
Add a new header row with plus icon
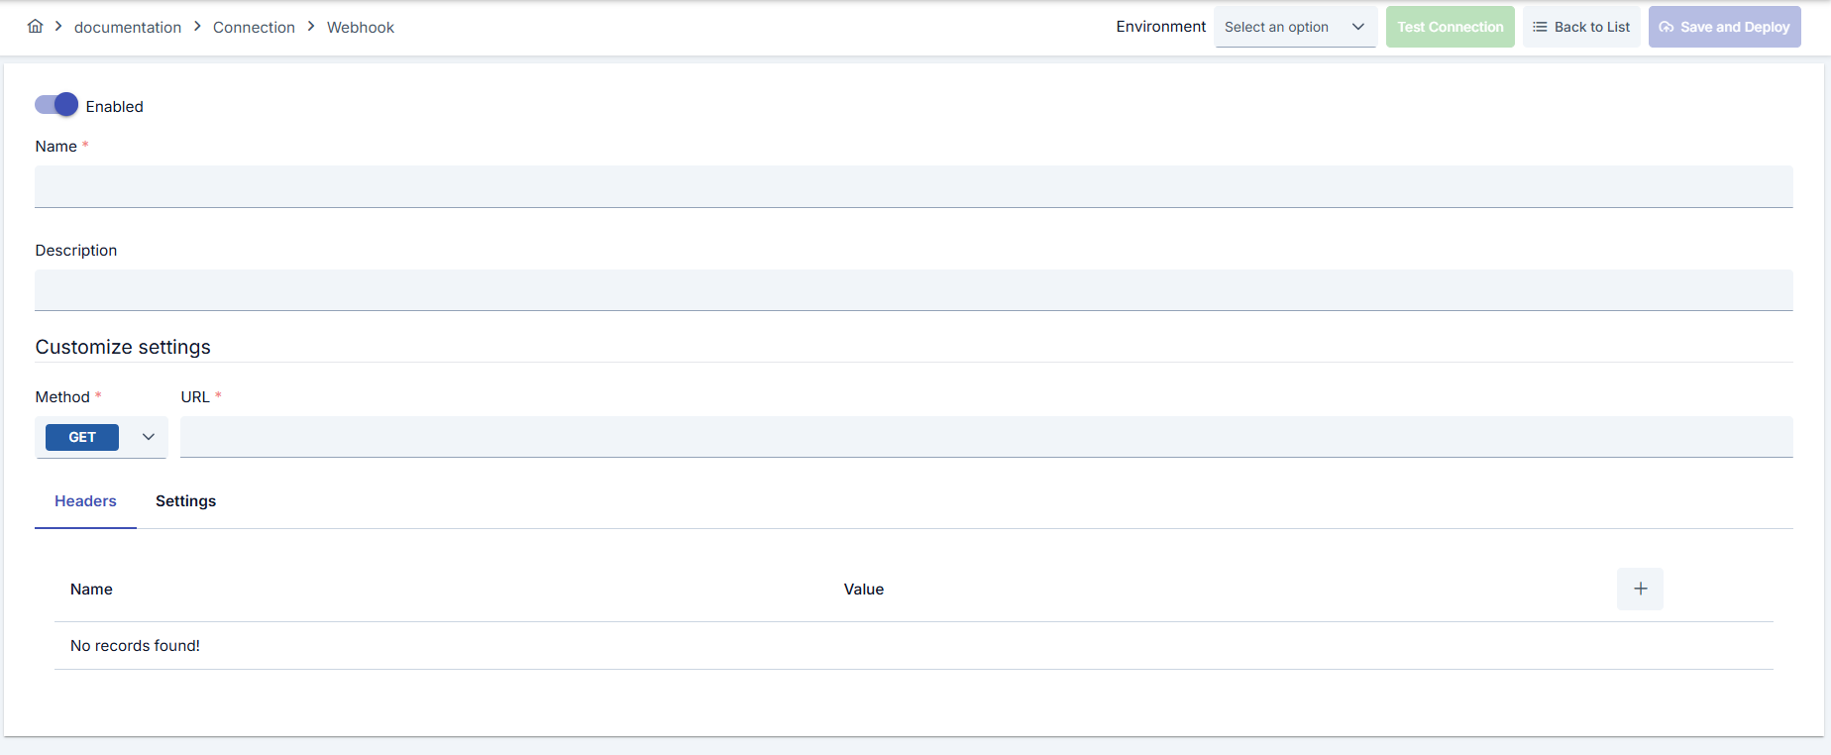pyautogui.click(x=1640, y=589)
